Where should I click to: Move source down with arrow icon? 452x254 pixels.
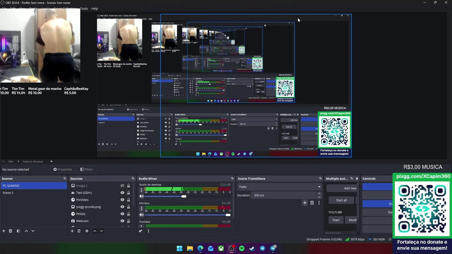pyautogui.click(x=101, y=231)
